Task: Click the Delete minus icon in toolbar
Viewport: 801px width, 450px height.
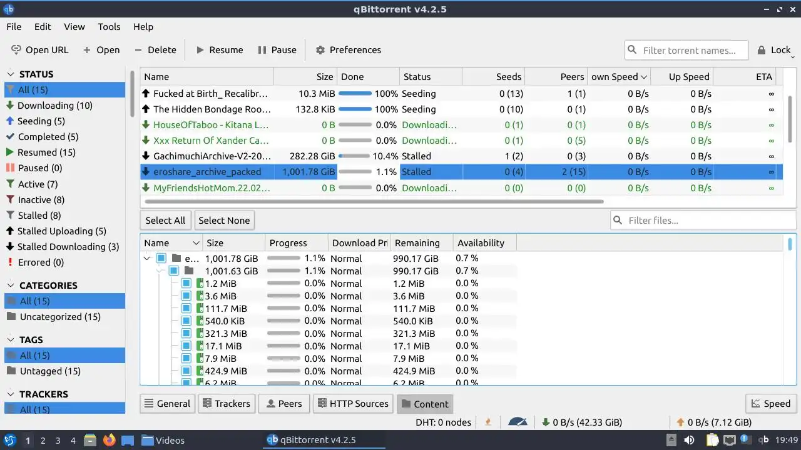Action: click(x=138, y=50)
